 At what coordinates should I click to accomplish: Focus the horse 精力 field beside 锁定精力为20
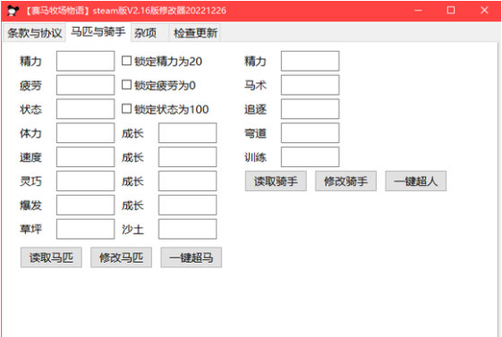click(86, 61)
